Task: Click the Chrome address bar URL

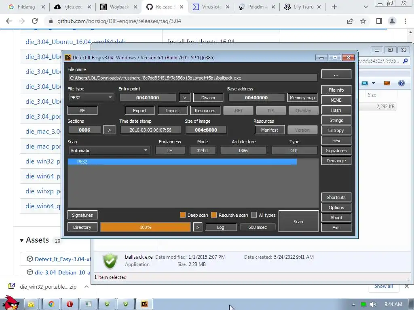Action: pos(119,21)
